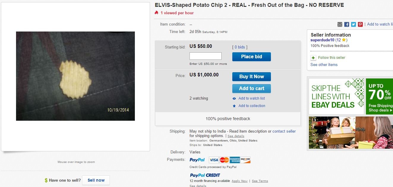This screenshot has height=187, width=393.
Task: Click the Sell now button
Action: [96, 180]
